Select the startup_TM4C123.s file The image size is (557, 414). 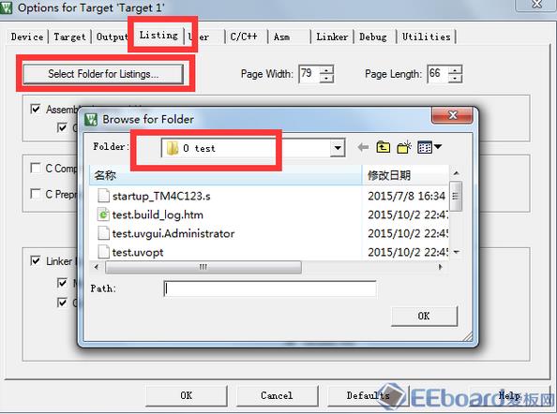pyautogui.click(x=161, y=196)
